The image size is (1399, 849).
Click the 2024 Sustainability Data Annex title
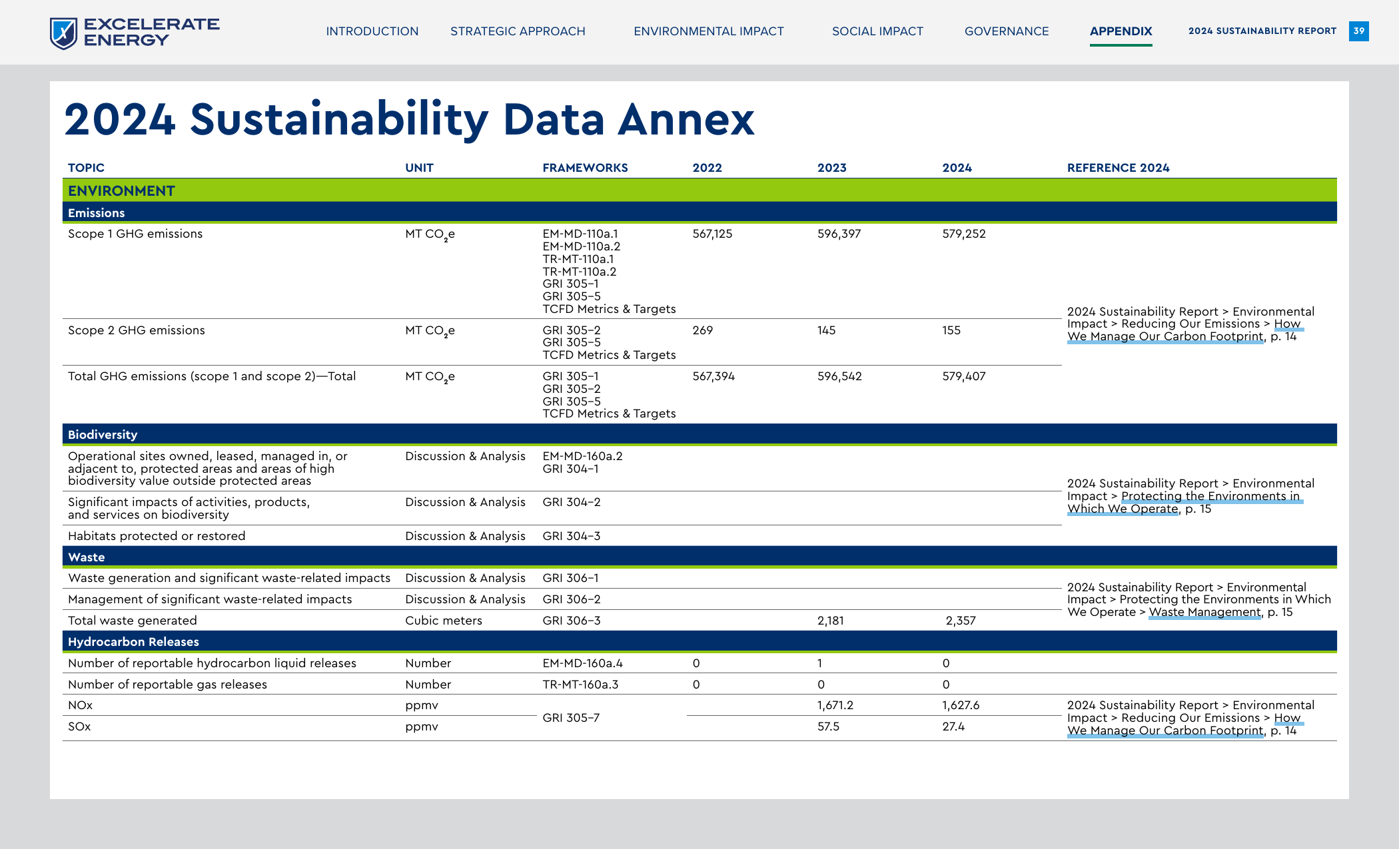pos(409,120)
